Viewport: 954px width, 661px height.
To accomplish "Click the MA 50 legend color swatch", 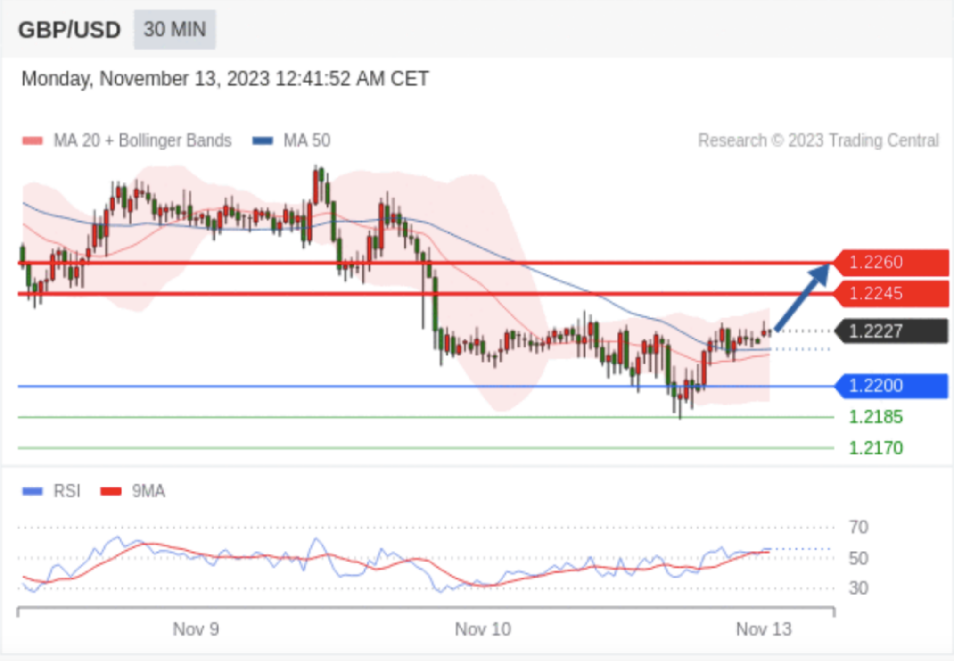I will 263,140.
